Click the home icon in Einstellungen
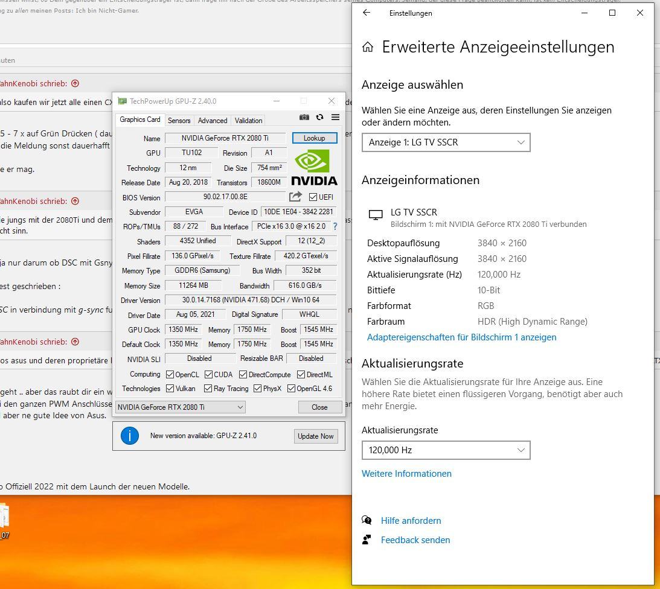The height and width of the screenshot is (589, 660). pyautogui.click(x=368, y=46)
